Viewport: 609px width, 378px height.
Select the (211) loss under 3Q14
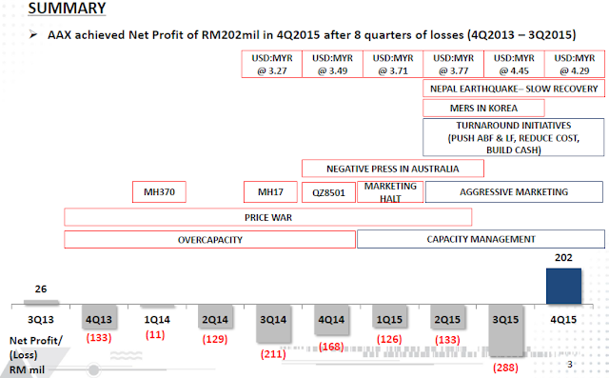tap(273, 354)
